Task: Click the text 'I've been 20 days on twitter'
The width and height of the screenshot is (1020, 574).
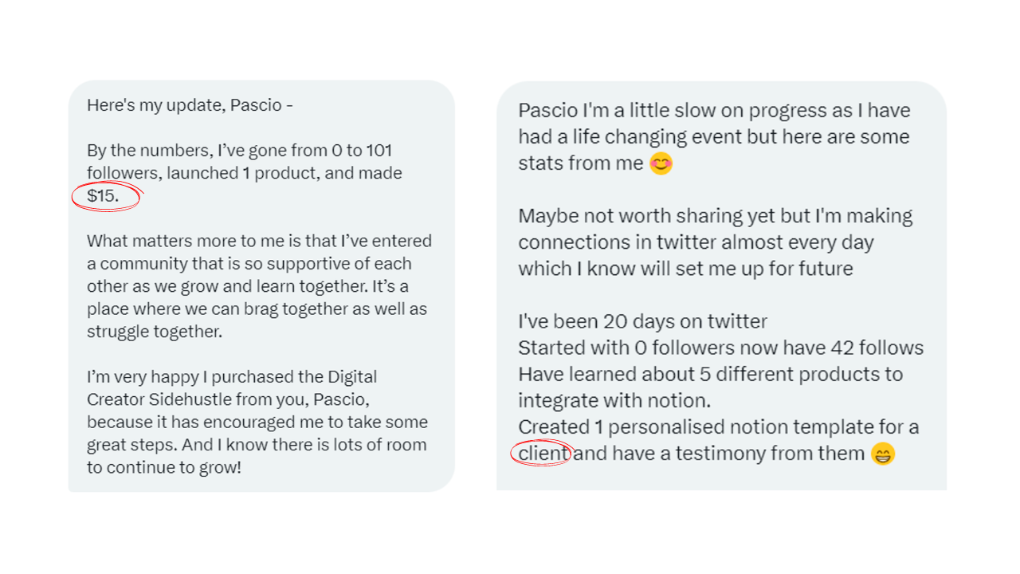Action: (x=642, y=321)
